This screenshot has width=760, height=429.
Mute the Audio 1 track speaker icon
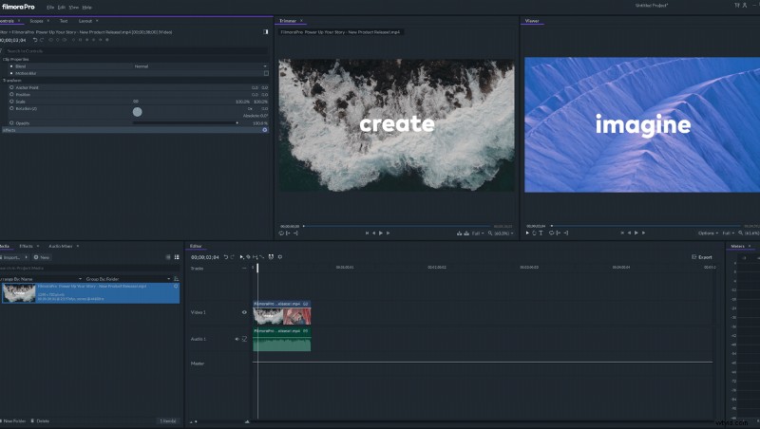pyautogui.click(x=237, y=339)
